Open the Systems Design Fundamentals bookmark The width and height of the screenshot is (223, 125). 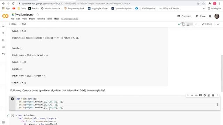pos(122,8)
